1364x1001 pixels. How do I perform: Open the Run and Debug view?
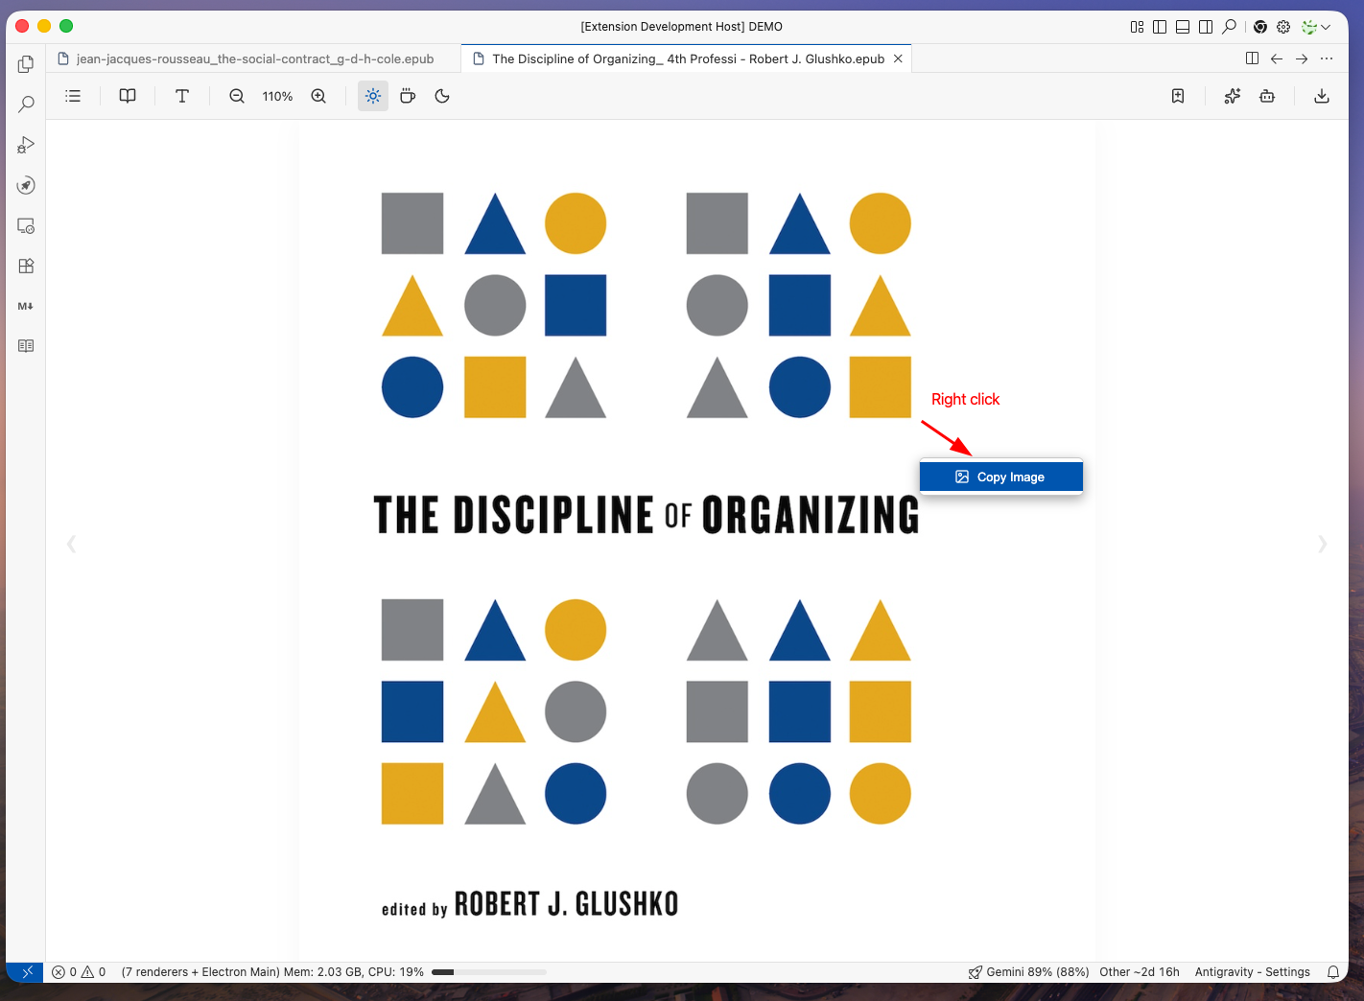[x=26, y=145]
